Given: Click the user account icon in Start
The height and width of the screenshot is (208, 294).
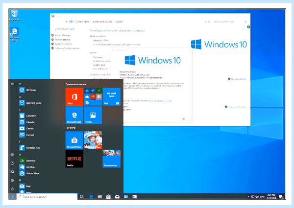Looking at the screenshot, I should tap(12, 155).
